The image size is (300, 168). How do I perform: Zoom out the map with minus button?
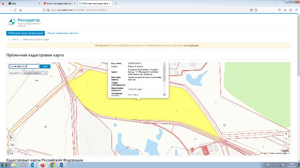(286, 138)
